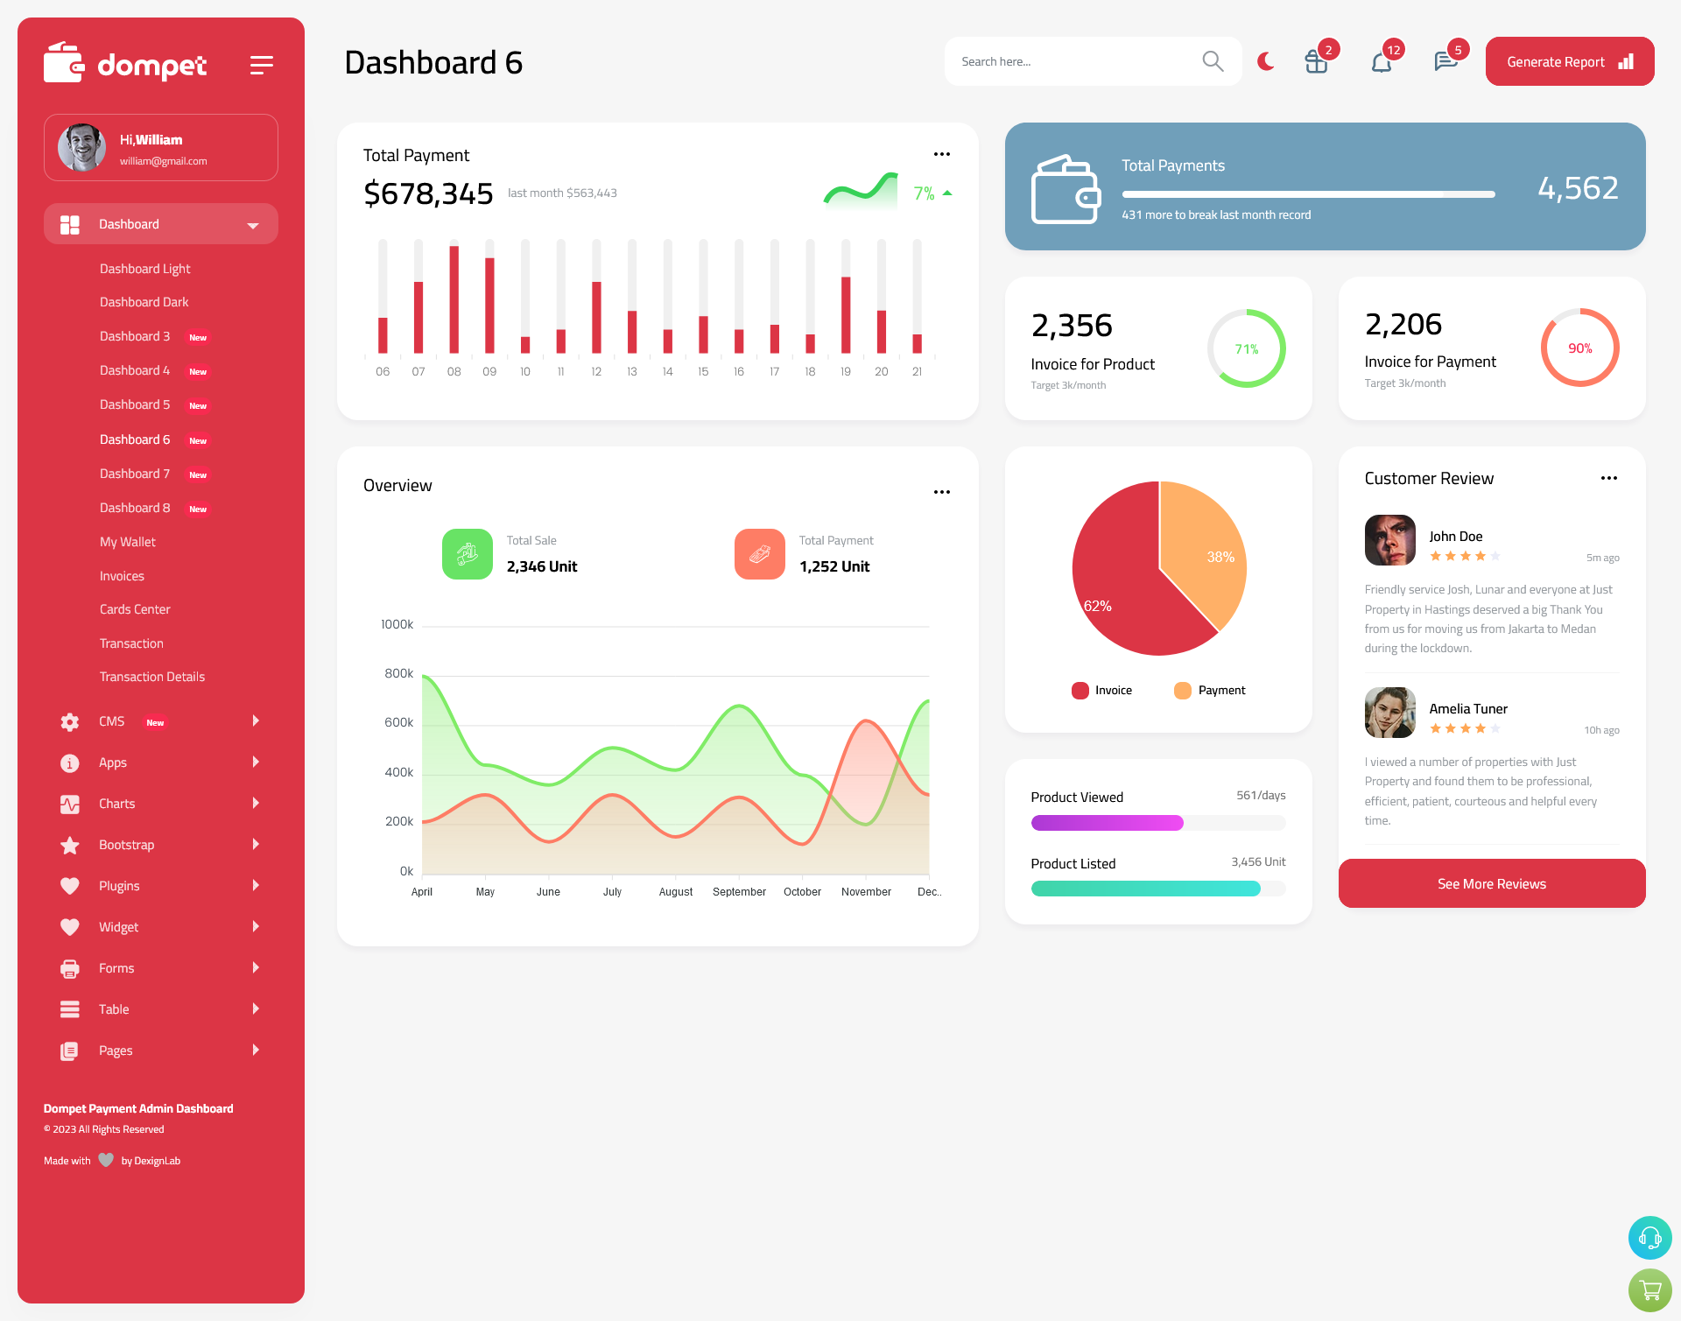Click the dark mode toggle moon icon
The width and height of the screenshot is (1681, 1321).
click(x=1266, y=61)
